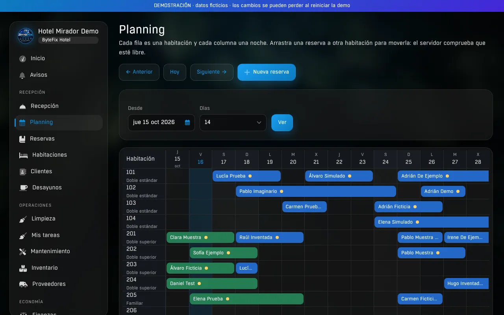Screen dimensions: 504x315
Task: Click the plus icon on Nueva reserva
Action: 247,72
